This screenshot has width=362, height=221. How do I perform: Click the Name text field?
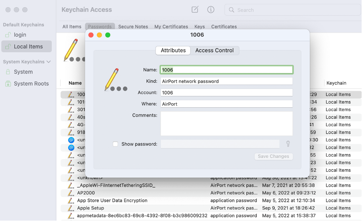click(227, 70)
